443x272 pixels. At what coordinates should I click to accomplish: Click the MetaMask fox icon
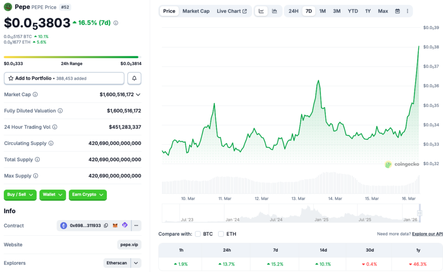pos(115,226)
